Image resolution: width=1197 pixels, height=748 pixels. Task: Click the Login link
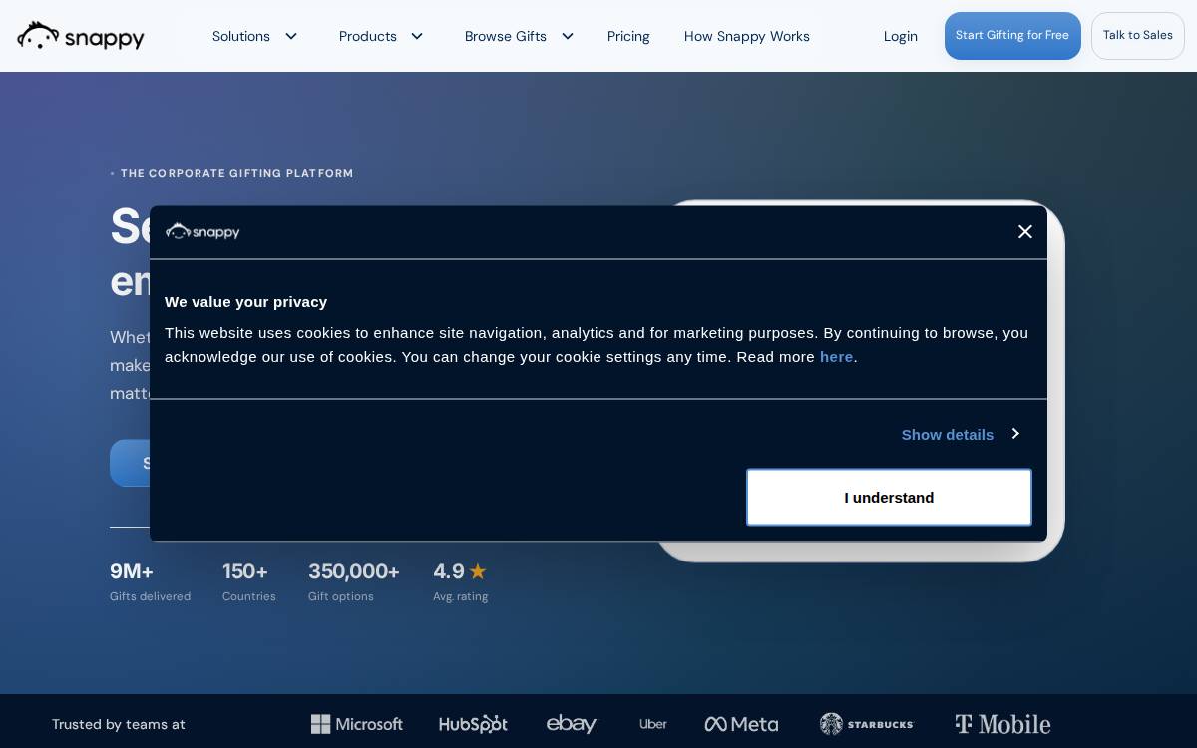pos(901,36)
